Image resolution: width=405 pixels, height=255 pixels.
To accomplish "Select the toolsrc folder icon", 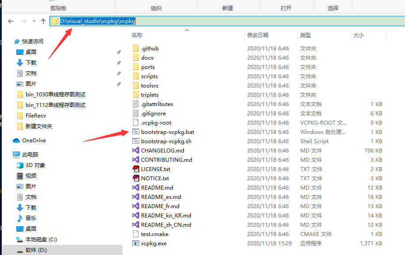I will (136, 85).
